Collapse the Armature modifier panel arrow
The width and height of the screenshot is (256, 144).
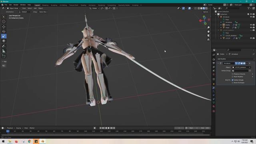point(218,63)
